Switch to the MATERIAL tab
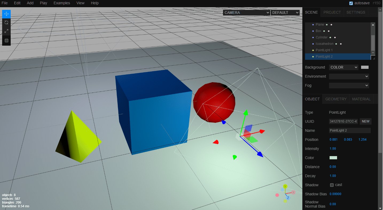 pos(361,99)
